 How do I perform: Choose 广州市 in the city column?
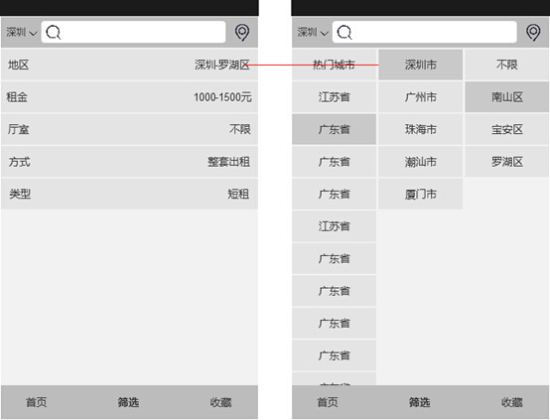[421, 97]
